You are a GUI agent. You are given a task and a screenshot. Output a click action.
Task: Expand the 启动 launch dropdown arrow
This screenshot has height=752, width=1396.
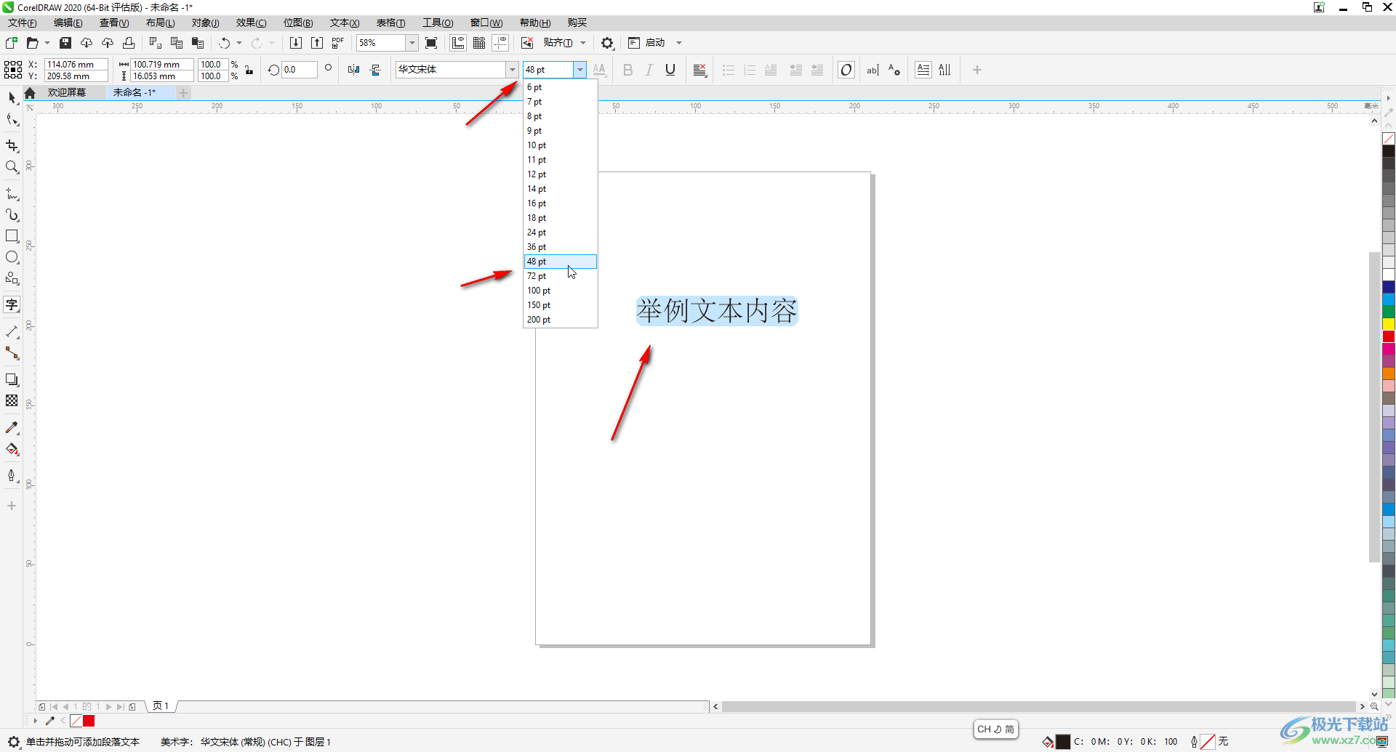pyautogui.click(x=679, y=43)
